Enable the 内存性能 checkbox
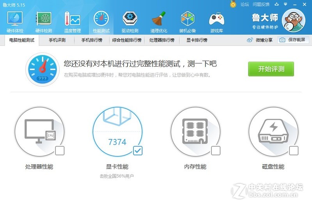Screen dimensions: 312x208 [x=216, y=151]
